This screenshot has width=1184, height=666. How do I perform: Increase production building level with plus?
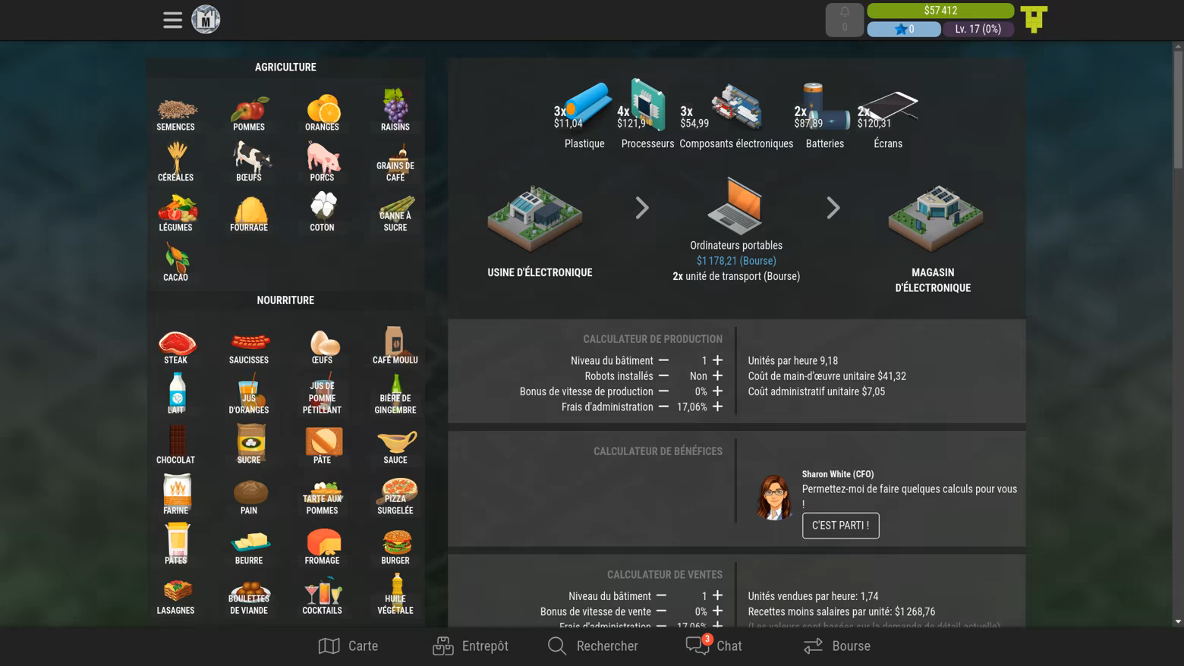click(x=718, y=360)
